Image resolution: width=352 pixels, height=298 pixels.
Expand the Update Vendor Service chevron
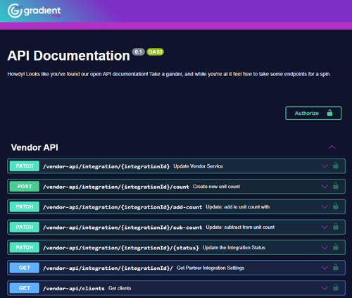[x=325, y=166]
